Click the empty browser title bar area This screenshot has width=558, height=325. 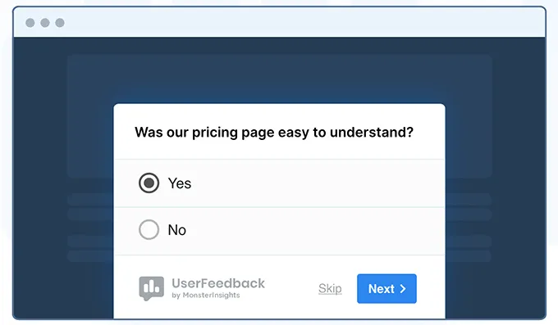click(303, 22)
